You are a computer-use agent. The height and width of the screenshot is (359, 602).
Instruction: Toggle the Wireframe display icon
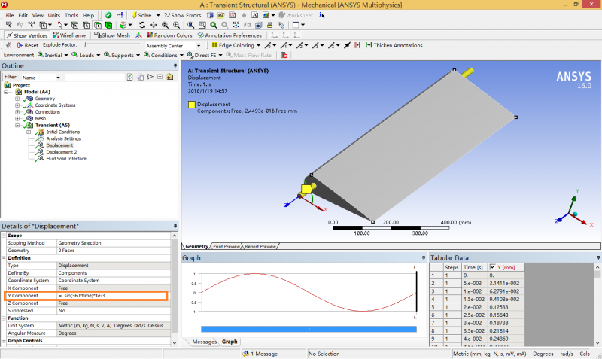68,35
